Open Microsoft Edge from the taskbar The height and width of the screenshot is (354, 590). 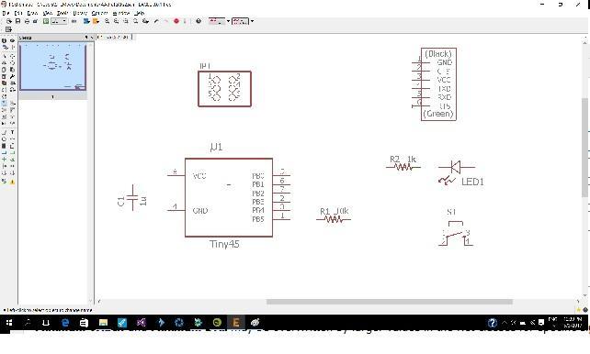pyautogui.click(x=65, y=323)
